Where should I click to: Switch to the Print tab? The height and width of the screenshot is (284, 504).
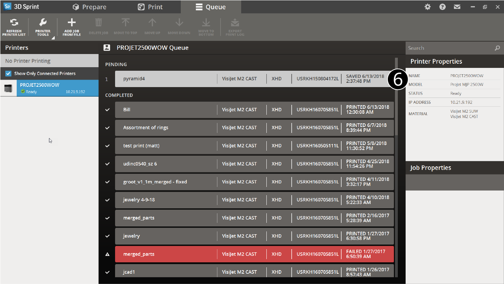[150, 7]
